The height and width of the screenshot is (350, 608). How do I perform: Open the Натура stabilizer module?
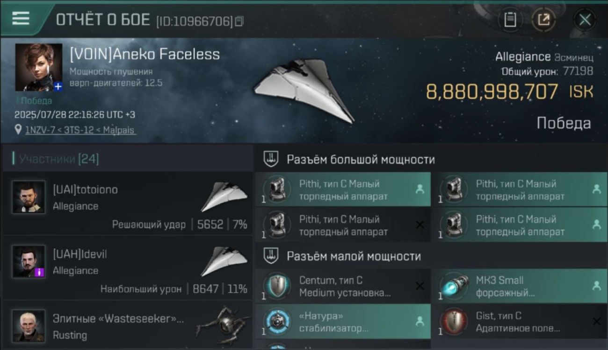click(x=343, y=322)
